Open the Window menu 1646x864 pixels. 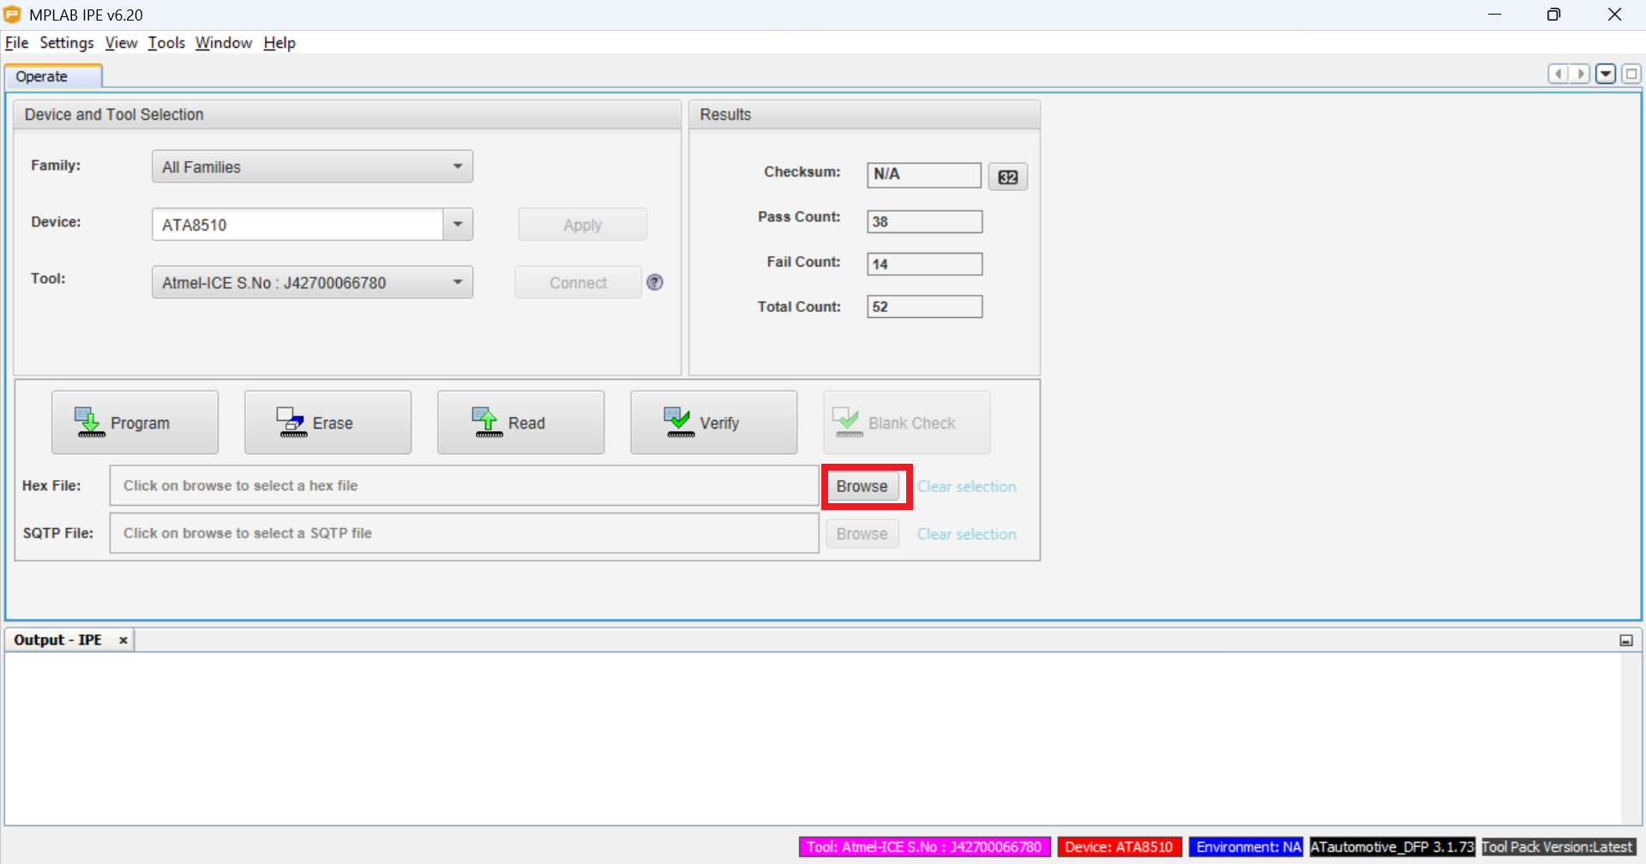(223, 43)
